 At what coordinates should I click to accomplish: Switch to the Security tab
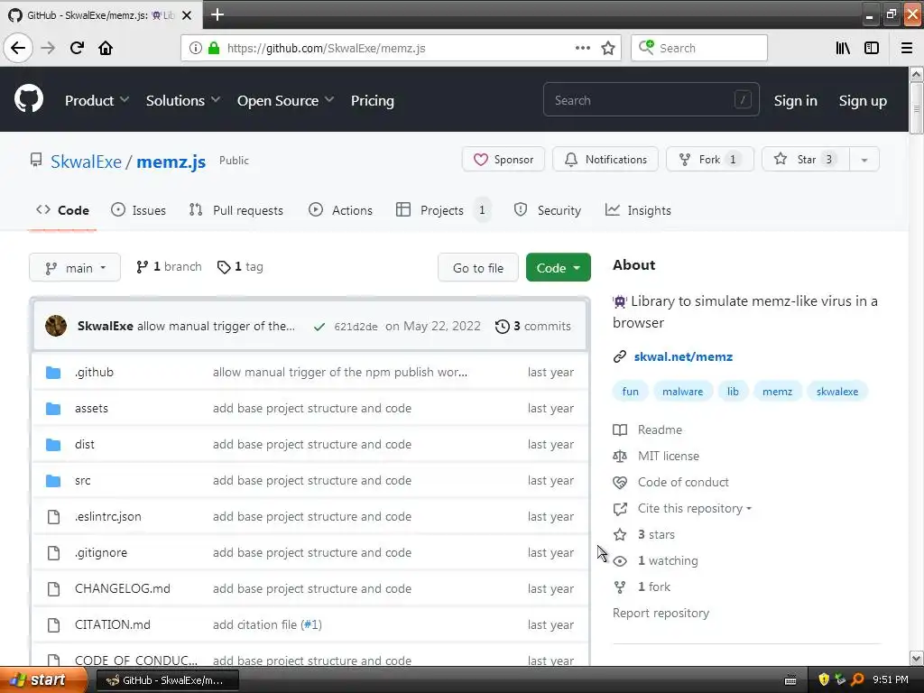coord(548,210)
